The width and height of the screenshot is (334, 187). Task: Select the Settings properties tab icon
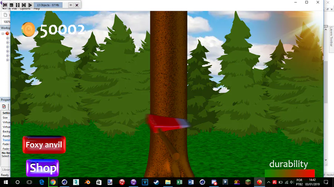click(4, 106)
